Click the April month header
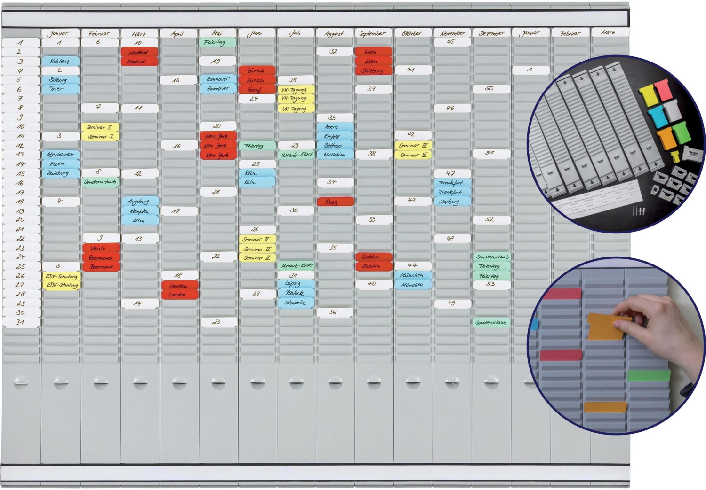The height and width of the screenshot is (490, 706). pyautogui.click(x=178, y=34)
